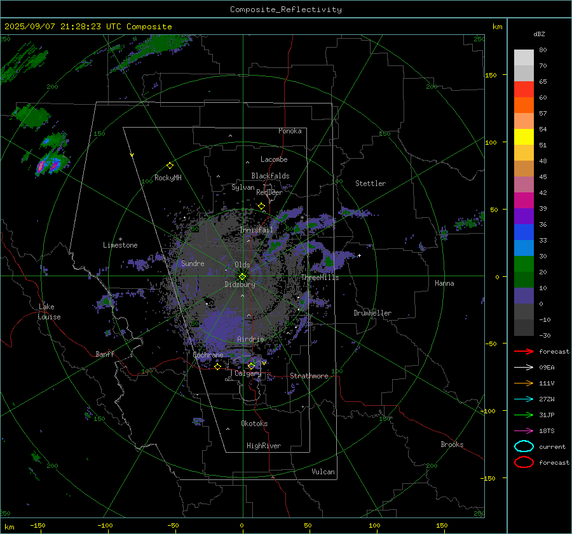572x534 pixels.
Task: Click the Composite_Reflectivity title
Action: (x=285, y=10)
